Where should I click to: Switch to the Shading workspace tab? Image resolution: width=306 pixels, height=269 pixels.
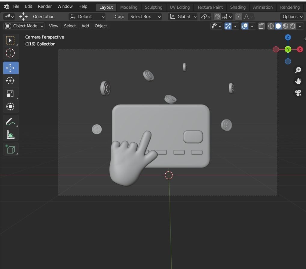pyautogui.click(x=238, y=7)
